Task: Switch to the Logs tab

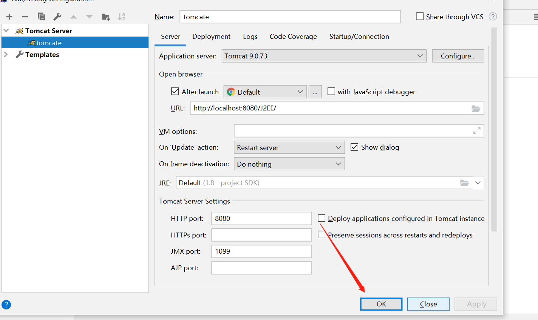Action: pyautogui.click(x=250, y=37)
